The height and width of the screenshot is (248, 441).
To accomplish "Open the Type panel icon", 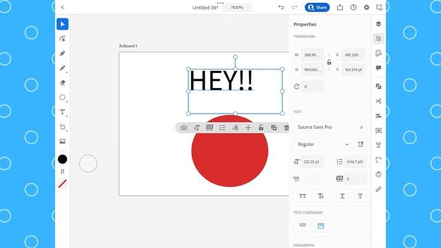I will 378,145.
